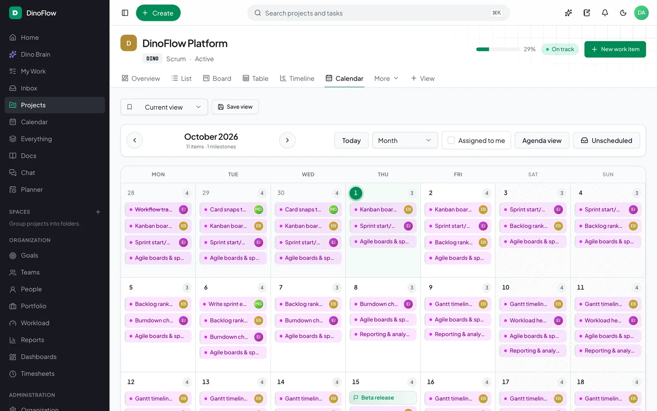Open the quick note compose icon
The width and height of the screenshot is (657, 411).
click(587, 13)
